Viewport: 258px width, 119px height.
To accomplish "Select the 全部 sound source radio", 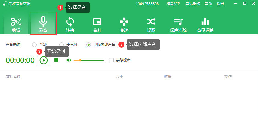I will click(34, 45).
